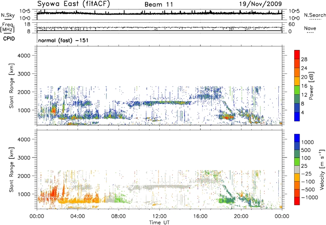
Task: Pick the red segment of Power color bar
Action: pyautogui.click(x=297, y=55)
